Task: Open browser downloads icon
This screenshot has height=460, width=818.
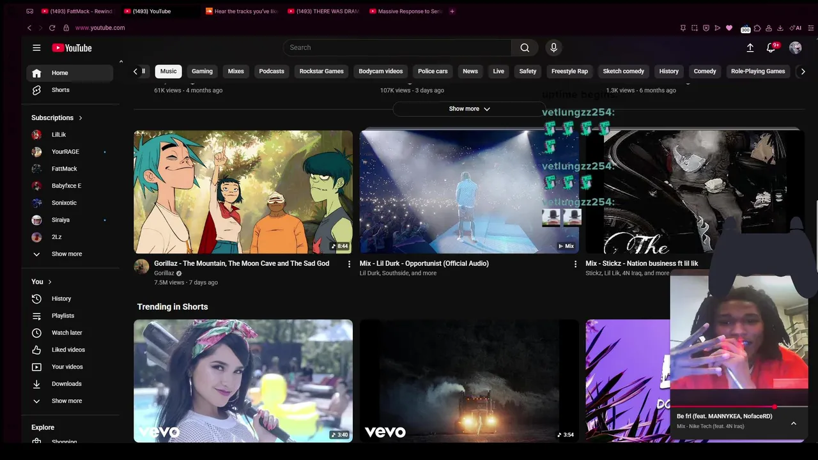Action: 780,28
